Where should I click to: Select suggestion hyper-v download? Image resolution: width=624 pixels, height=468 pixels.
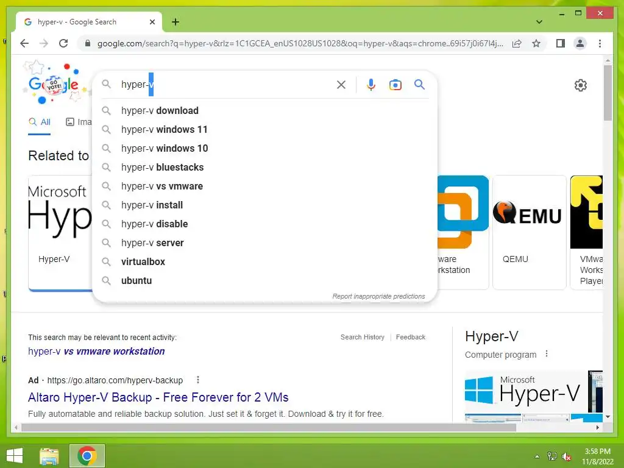point(264,111)
